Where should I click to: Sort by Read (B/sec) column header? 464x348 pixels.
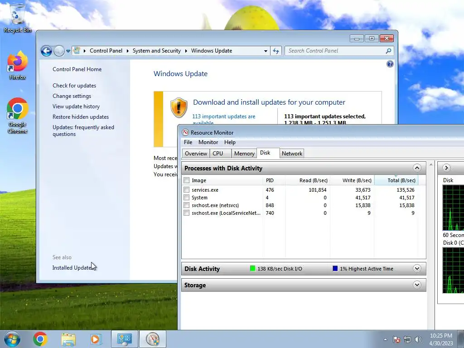click(308, 180)
